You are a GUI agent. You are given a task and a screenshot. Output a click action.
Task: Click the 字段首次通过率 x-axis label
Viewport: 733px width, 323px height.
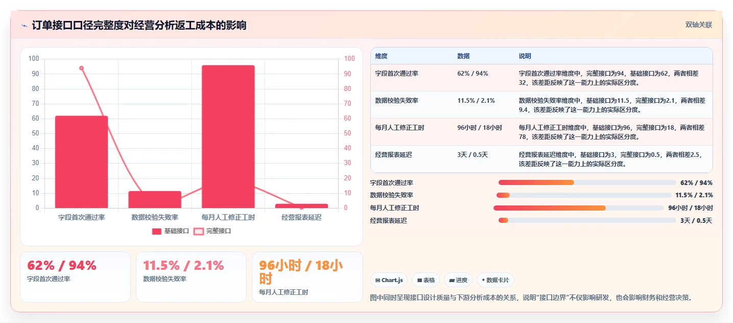(x=82, y=217)
